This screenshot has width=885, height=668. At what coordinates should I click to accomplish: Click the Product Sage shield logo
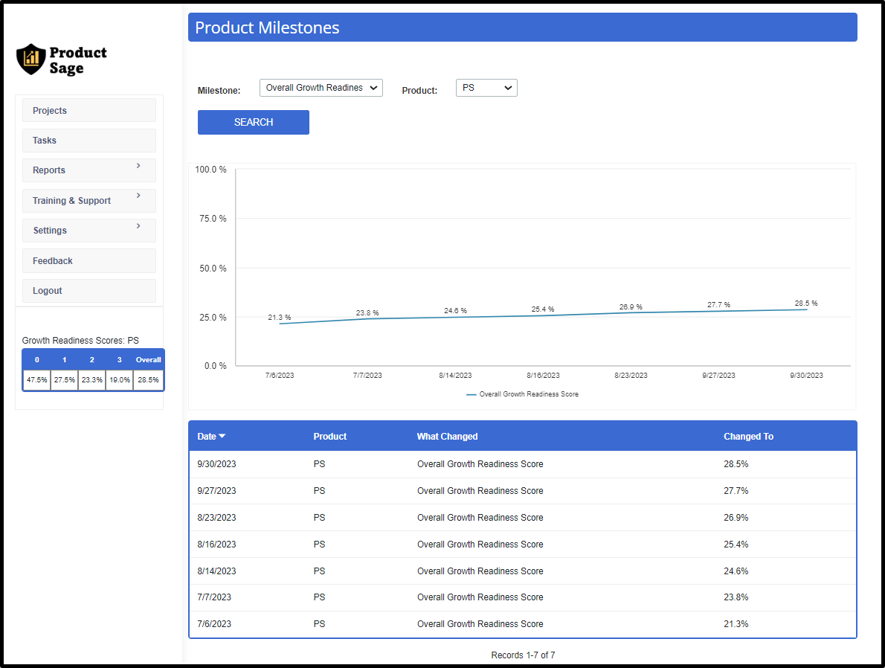tap(30, 60)
